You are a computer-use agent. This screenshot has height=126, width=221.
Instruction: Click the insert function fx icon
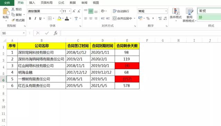[56, 33]
